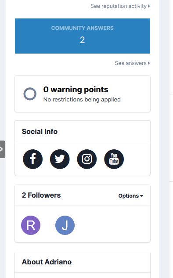The image size is (173, 278).
Task: Click the arrow beside See answers
Action: click(x=149, y=63)
